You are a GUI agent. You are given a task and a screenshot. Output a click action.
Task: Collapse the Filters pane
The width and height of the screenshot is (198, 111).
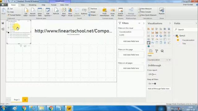144,23
